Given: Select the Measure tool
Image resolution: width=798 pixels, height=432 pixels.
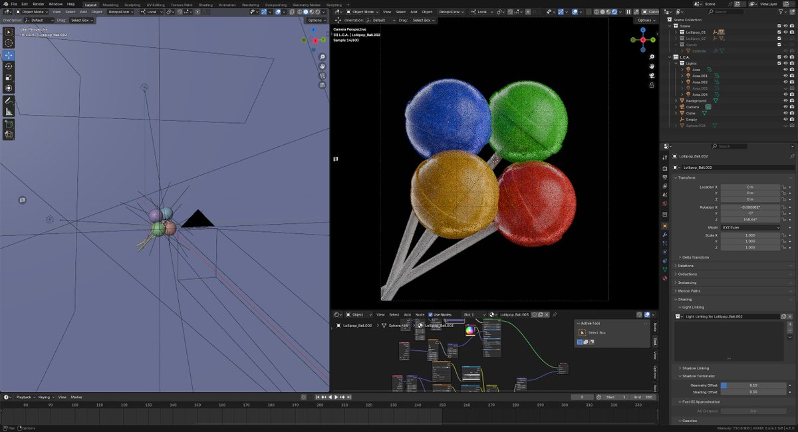Looking at the screenshot, I should (9, 112).
